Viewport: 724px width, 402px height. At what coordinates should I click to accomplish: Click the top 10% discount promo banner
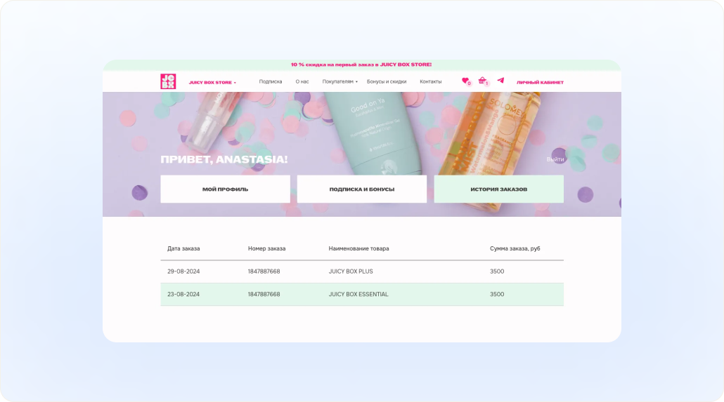point(361,65)
